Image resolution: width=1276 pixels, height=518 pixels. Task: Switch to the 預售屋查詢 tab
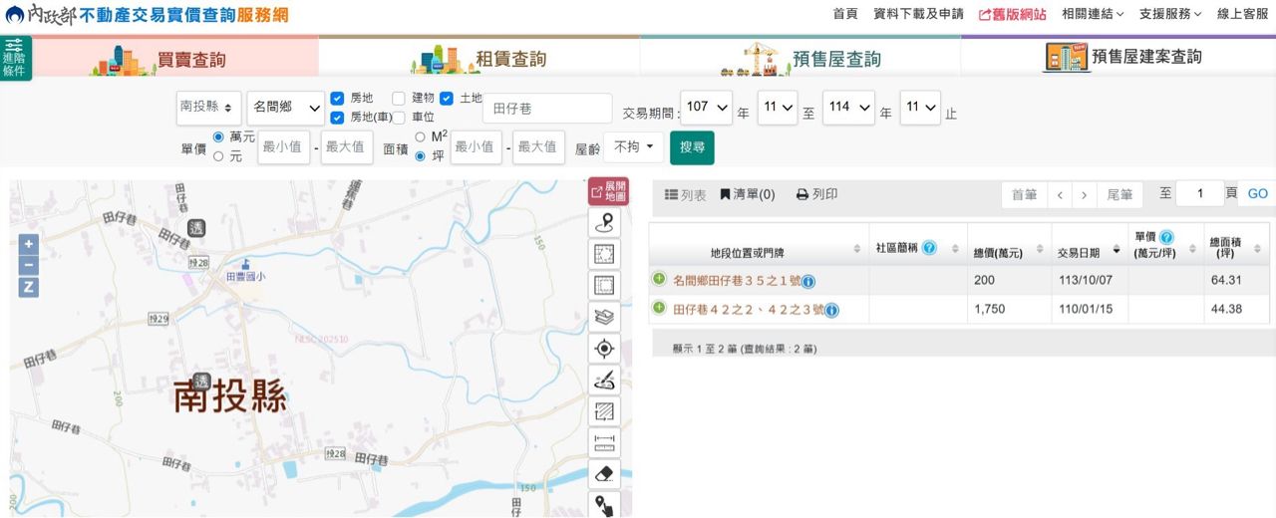coord(800,58)
